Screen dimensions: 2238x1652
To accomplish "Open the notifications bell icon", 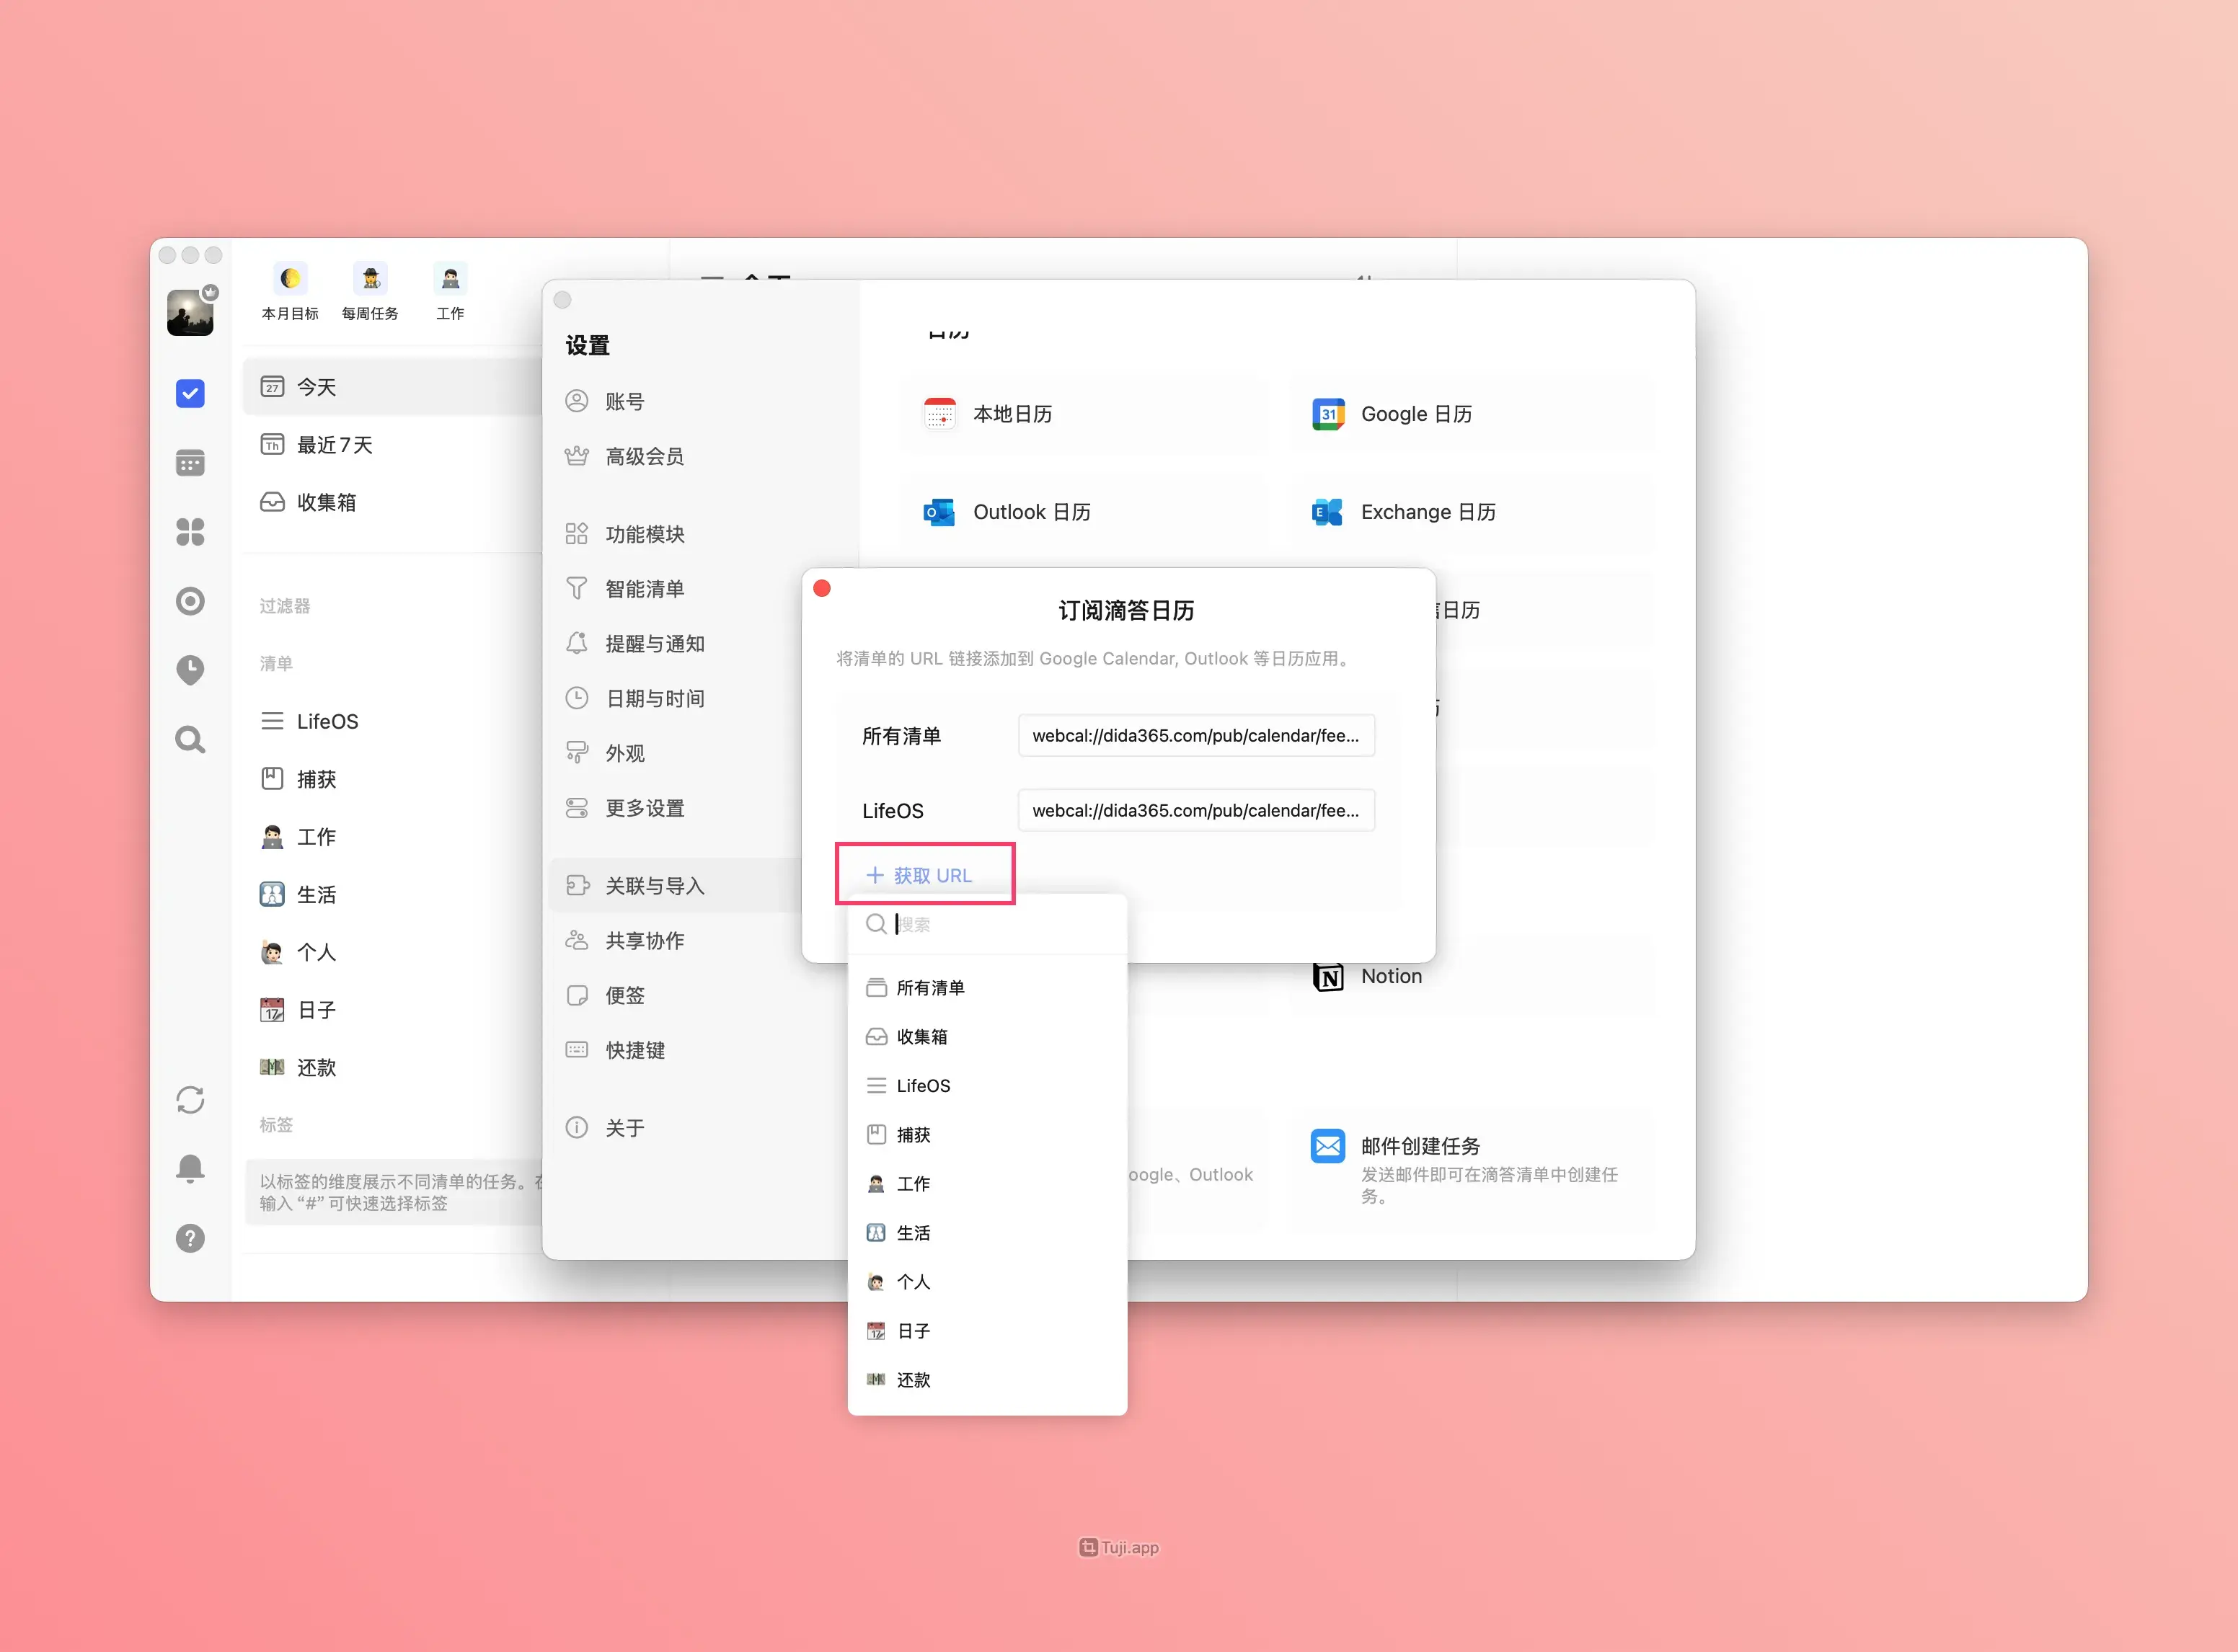I will [190, 1168].
